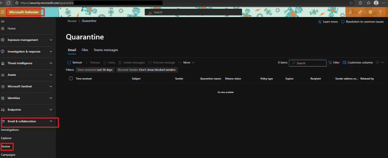Click the Identities sidebar icon
Viewport: 388px width, 158px height.
3,98
